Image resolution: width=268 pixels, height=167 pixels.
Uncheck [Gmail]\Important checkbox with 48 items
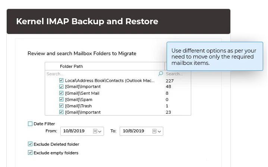[x=61, y=87]
